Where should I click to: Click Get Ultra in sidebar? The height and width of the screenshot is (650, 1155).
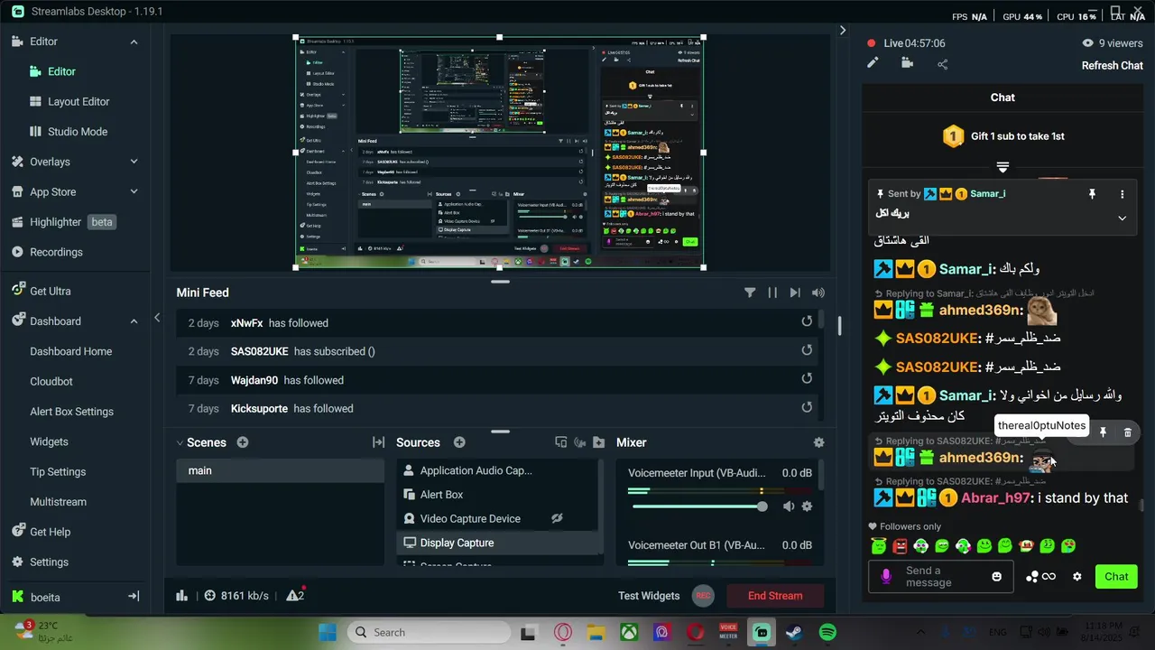[x=50, y=291]
